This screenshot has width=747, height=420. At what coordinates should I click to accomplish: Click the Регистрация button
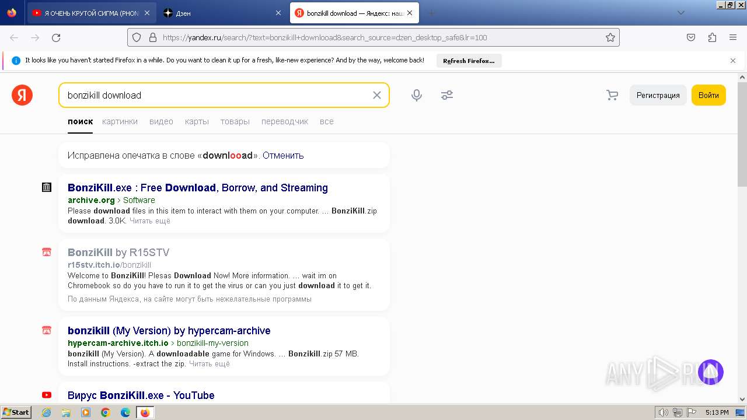tap(658, 95)
